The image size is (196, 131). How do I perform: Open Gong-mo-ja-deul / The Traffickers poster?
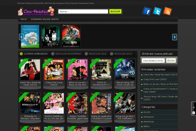click(125, 103)
